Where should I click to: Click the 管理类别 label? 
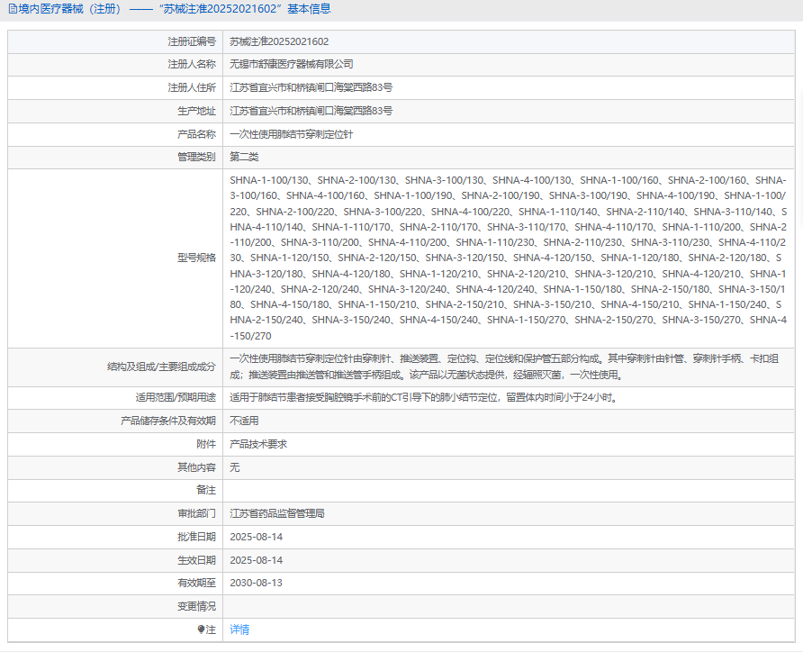click(x=196, y=157)
